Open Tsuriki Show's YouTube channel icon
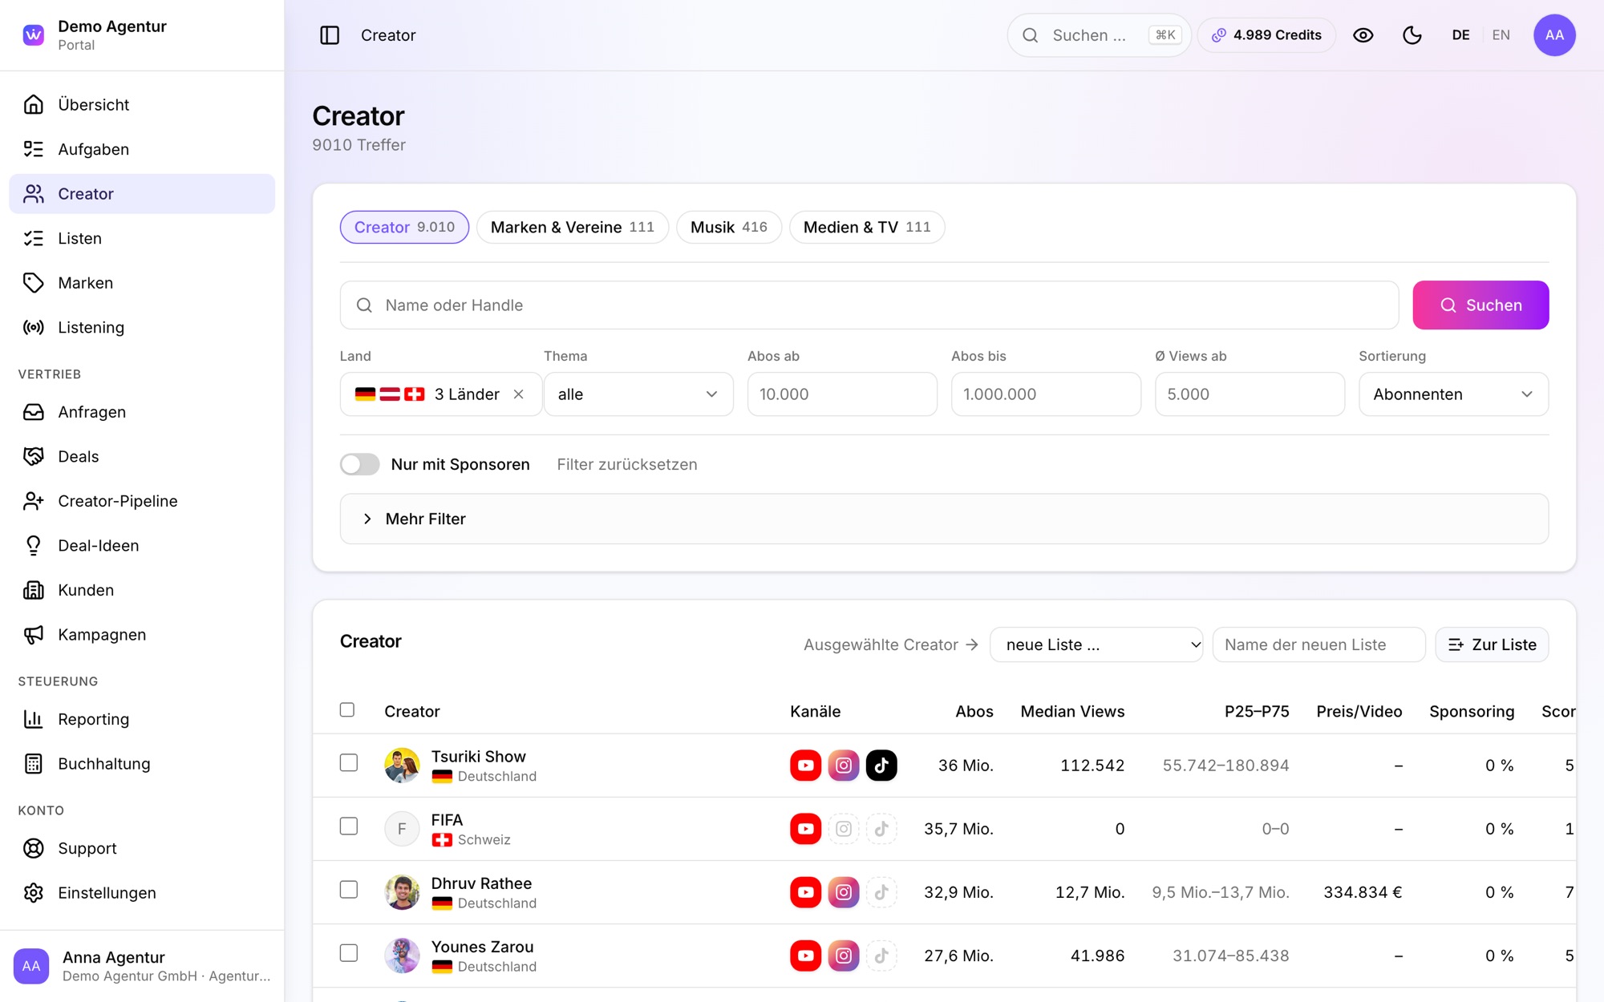Viewport: 1604px width, 1002px height. click(805, 766)
